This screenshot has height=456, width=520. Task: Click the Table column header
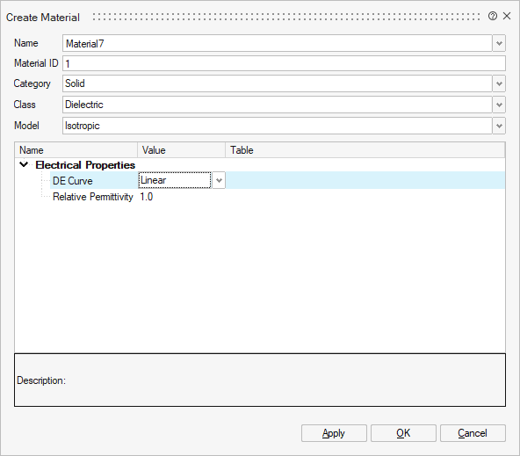pyautogui.click(x=365, y=150)
